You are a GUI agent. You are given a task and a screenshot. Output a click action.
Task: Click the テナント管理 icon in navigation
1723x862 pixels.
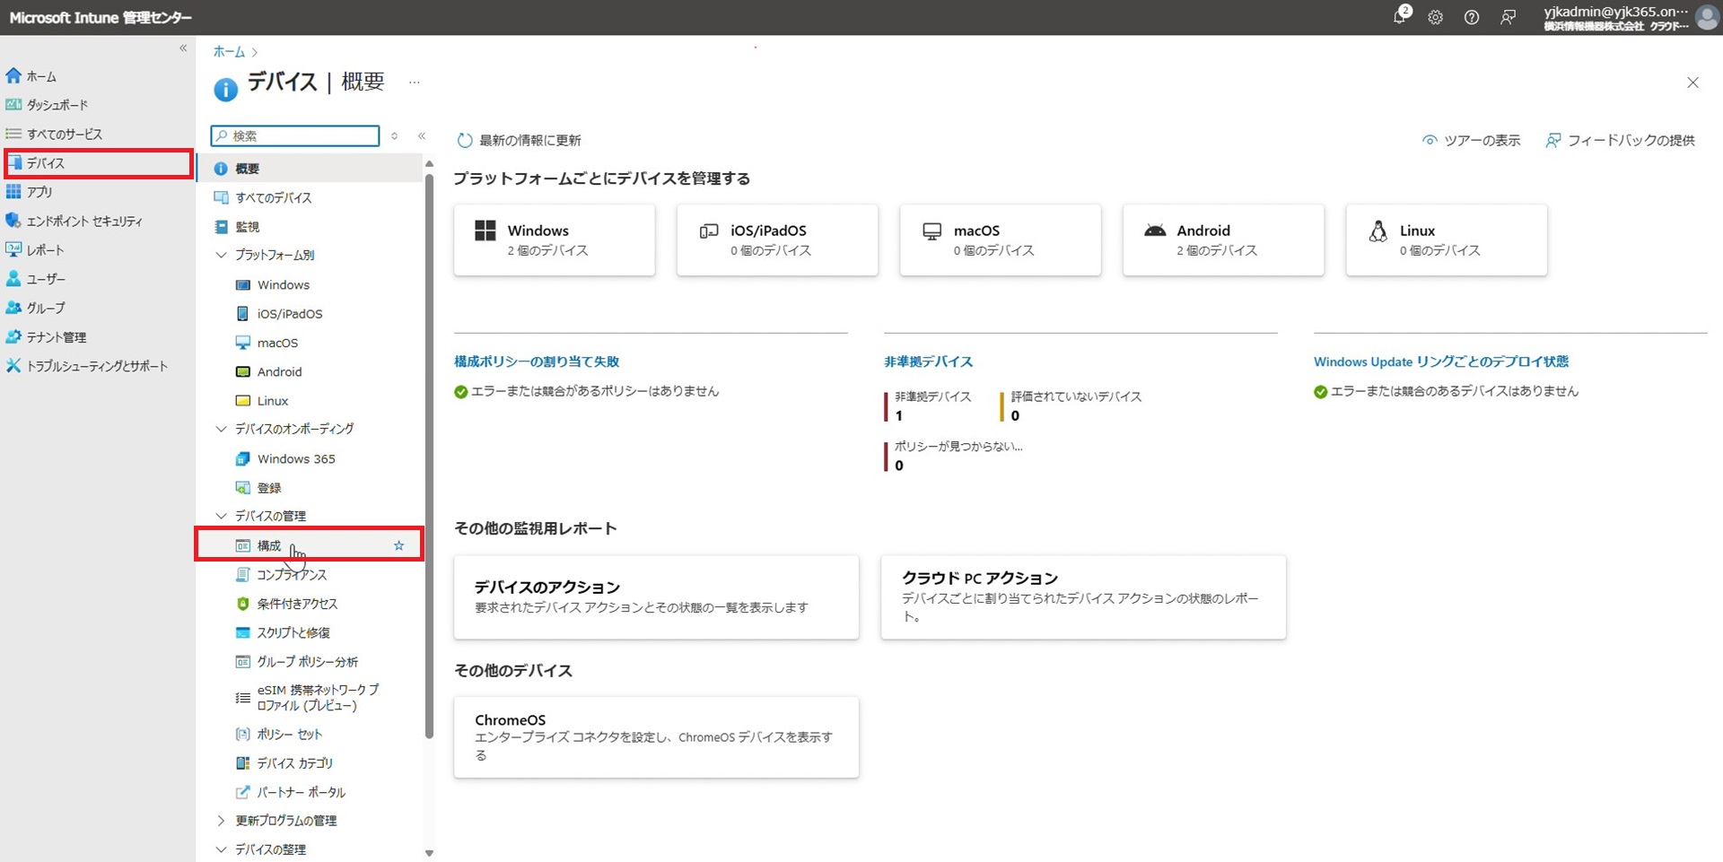point(13,337)
